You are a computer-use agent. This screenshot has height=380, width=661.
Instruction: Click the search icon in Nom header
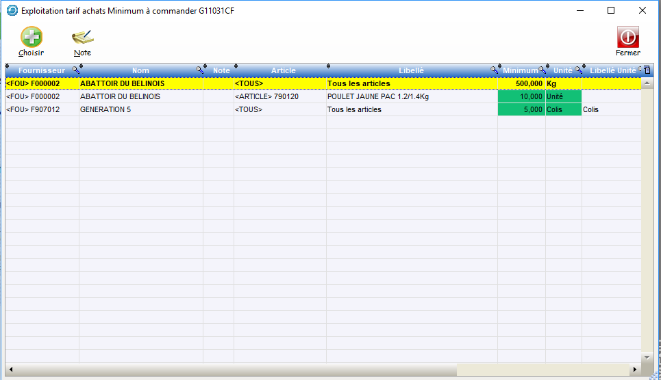[200, 70]
